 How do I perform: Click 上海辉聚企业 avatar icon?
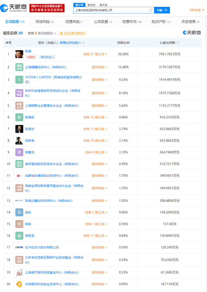coord(19,106)
